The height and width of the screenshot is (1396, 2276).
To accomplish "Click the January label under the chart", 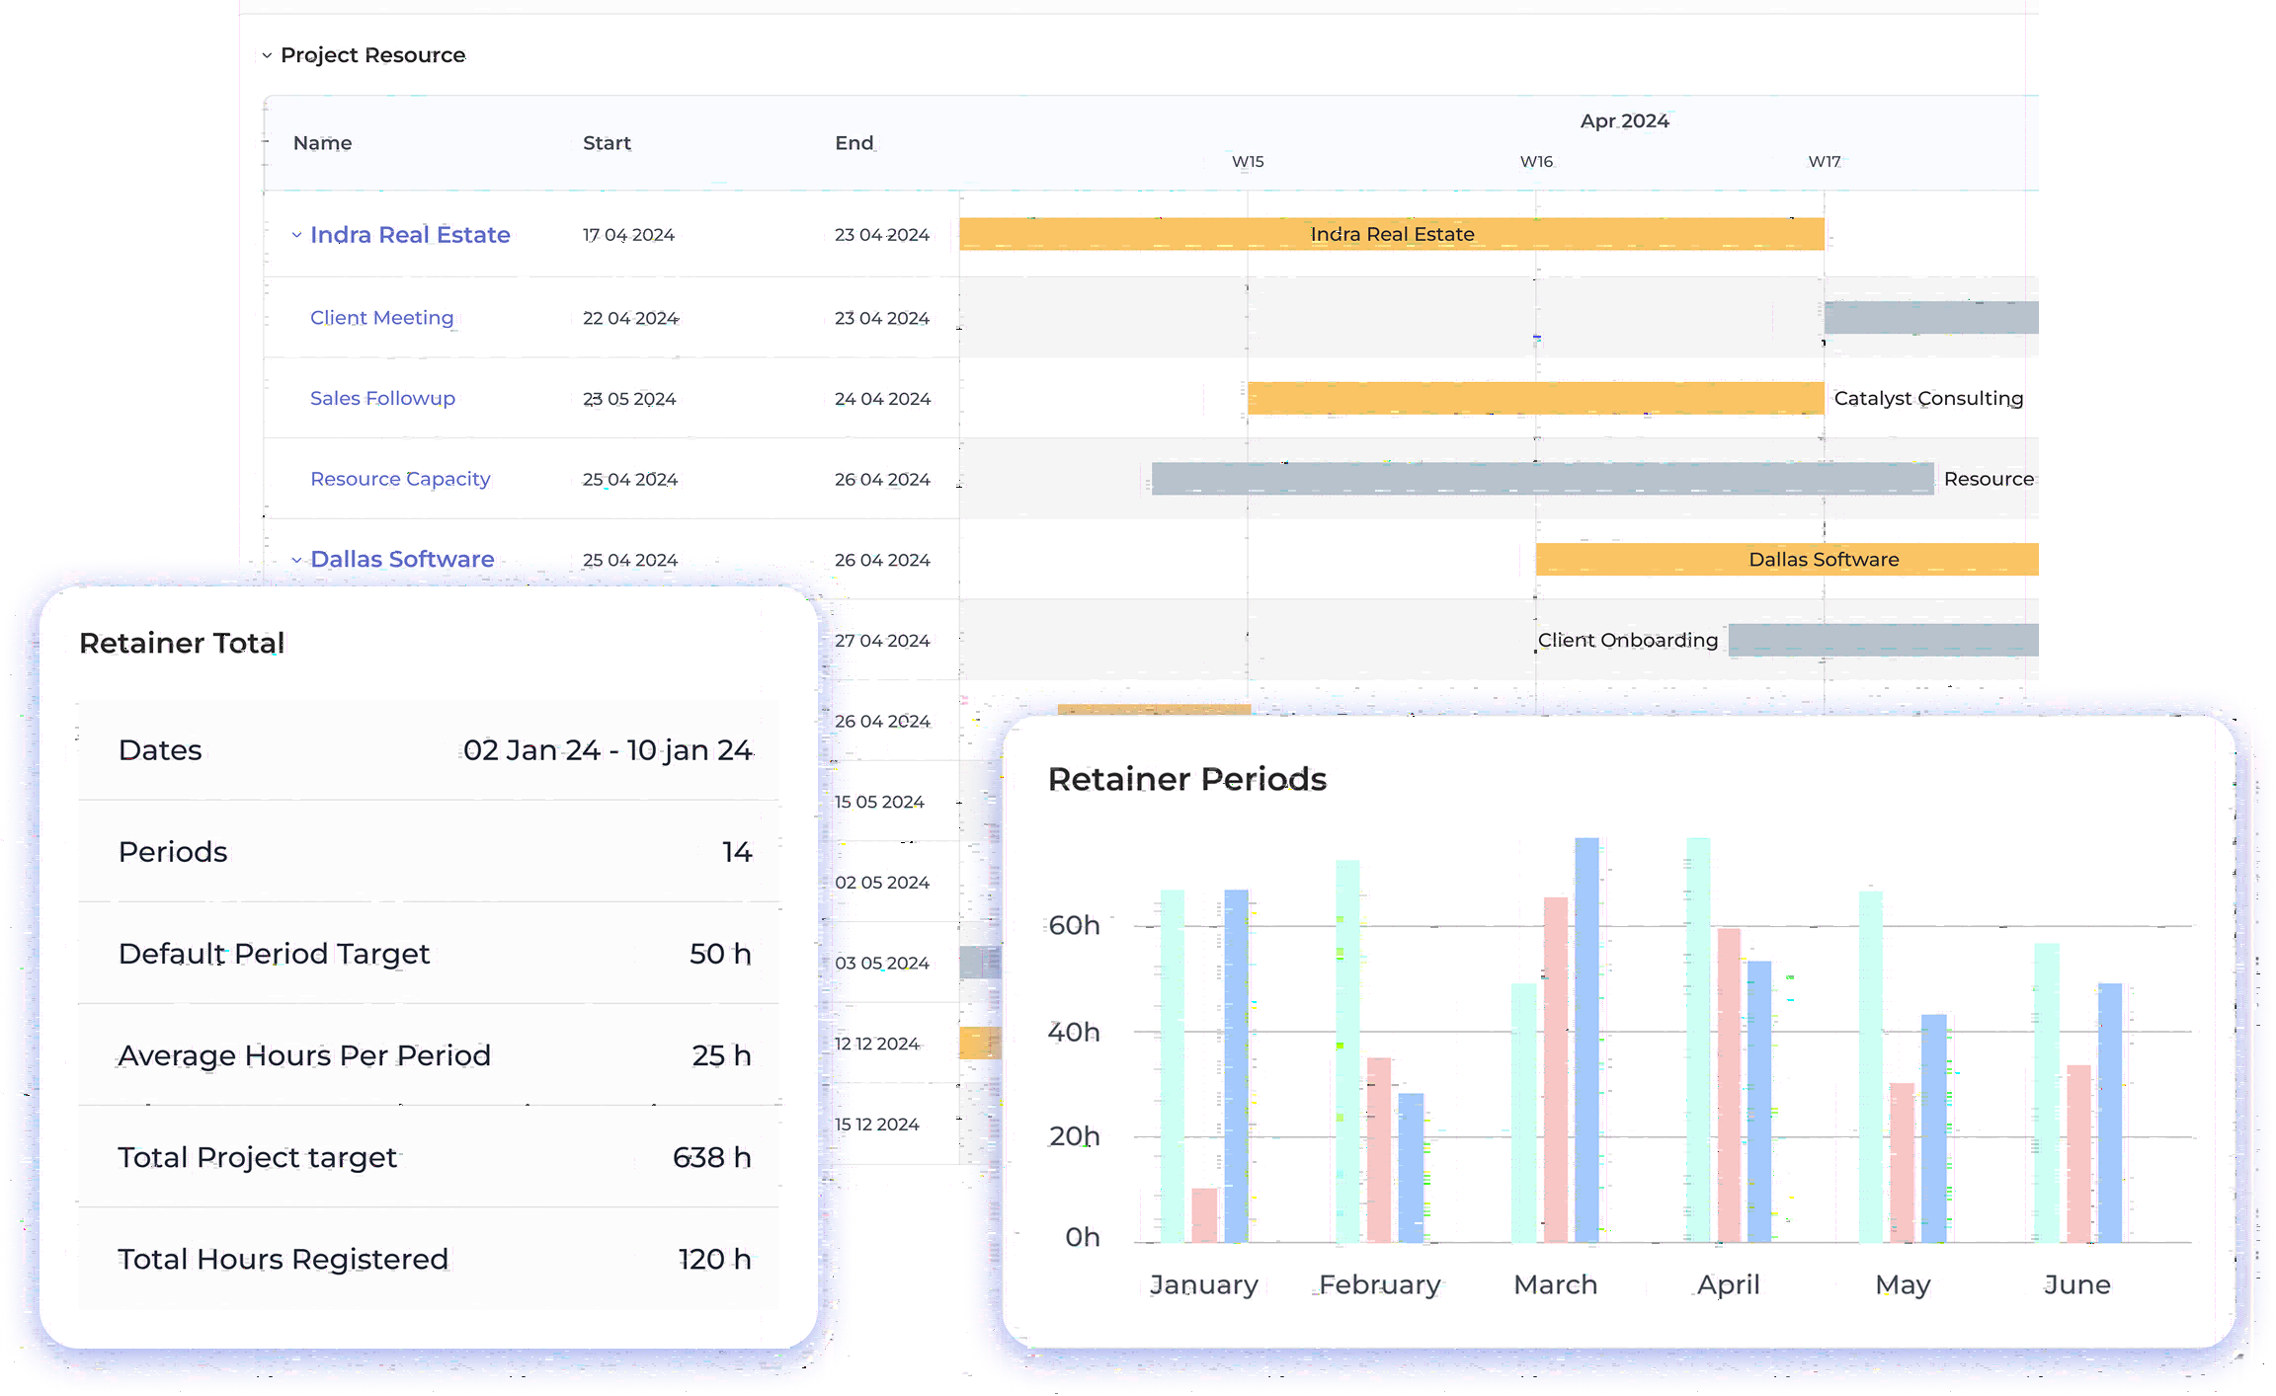I will coord(1203,1283).
